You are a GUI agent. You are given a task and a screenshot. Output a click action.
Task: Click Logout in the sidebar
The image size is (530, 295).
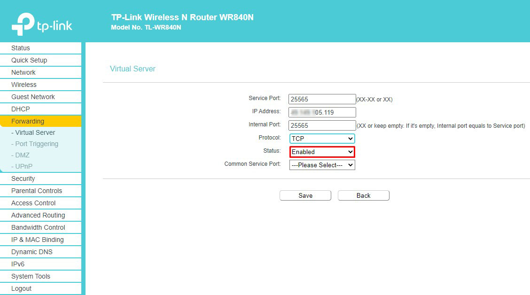[40, 288]
